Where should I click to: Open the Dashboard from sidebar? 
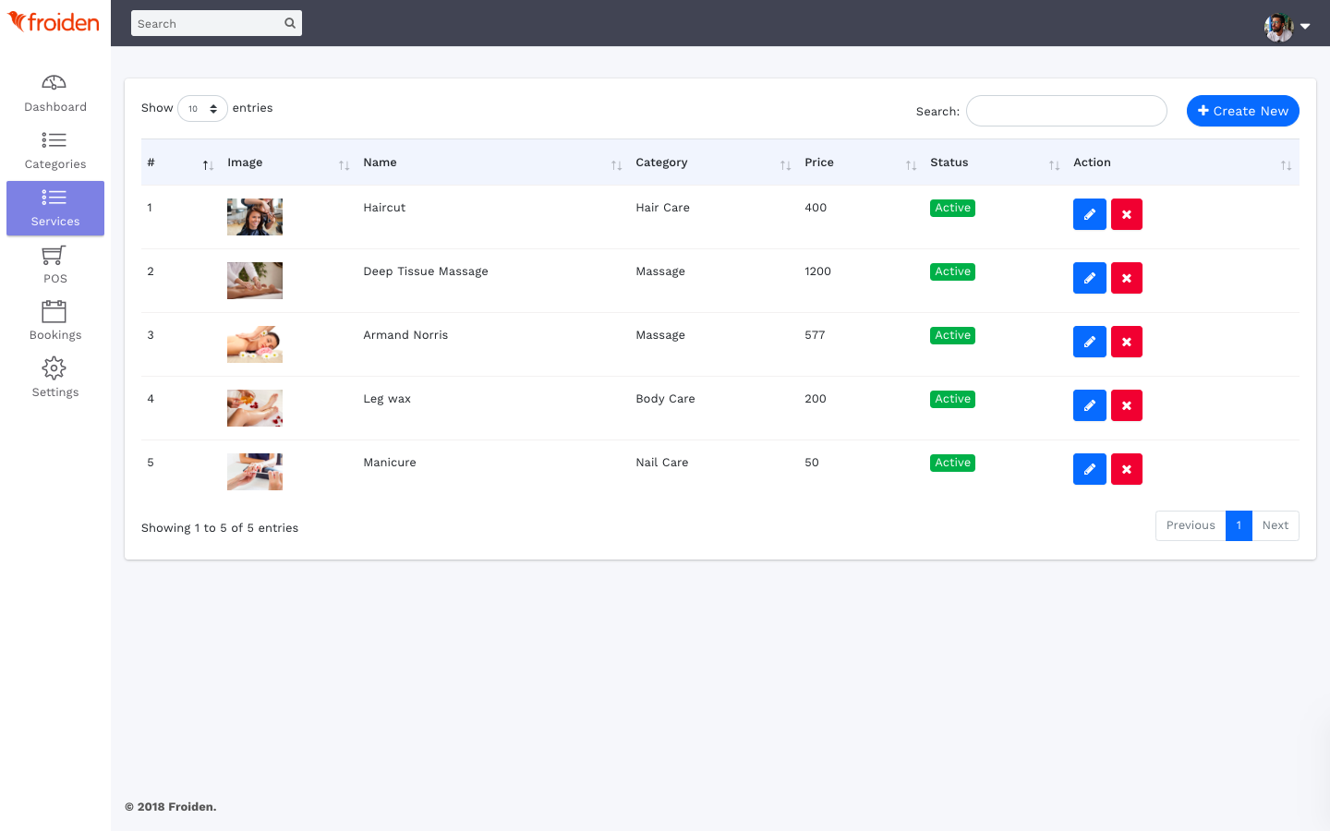click(x=54, y=93)
